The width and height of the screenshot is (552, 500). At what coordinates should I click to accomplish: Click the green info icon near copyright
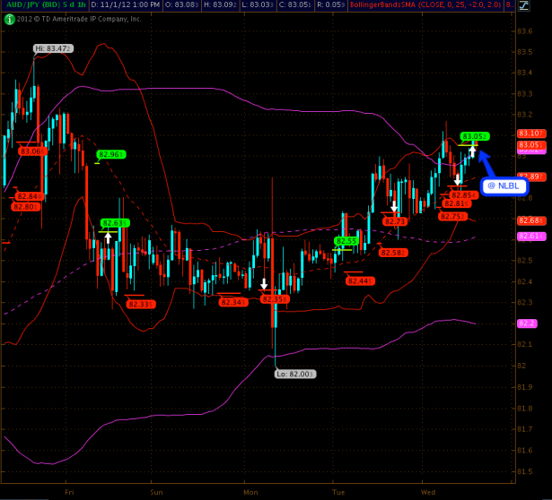point(8,18)
